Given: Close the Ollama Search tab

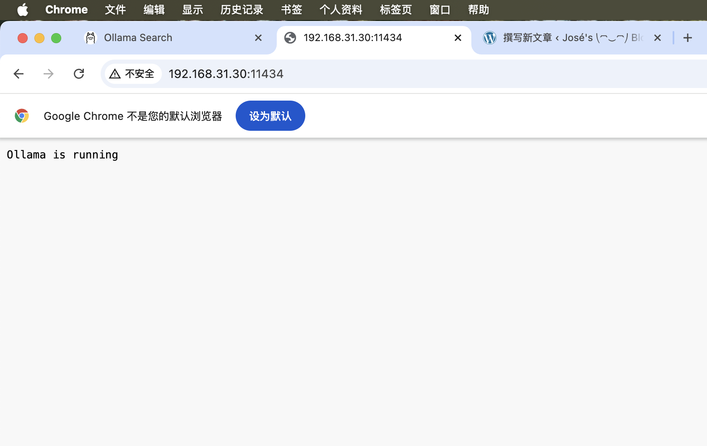Looking at the screenshot, I should (258, 38).
